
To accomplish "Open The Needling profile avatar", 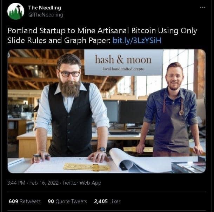I will point(16,11).
